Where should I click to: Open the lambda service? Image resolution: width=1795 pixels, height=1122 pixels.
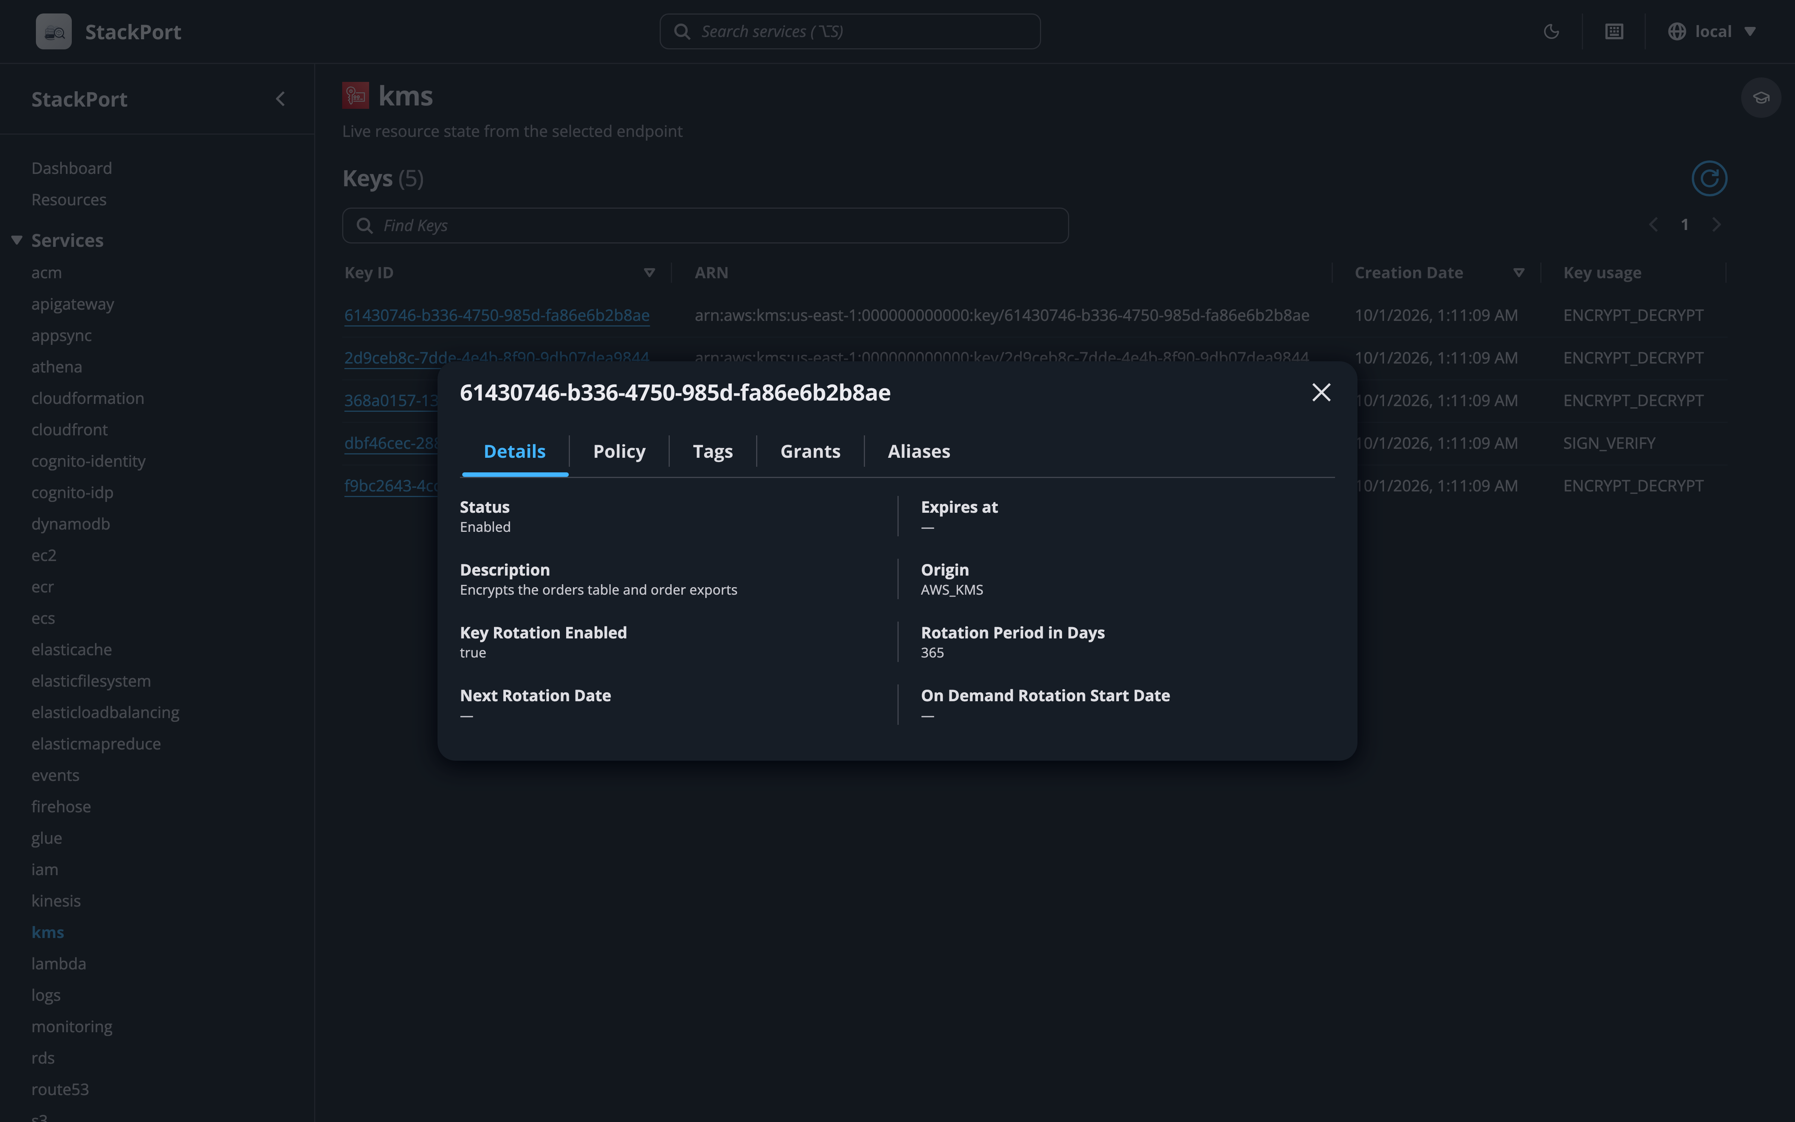click(x=59, y=964)
